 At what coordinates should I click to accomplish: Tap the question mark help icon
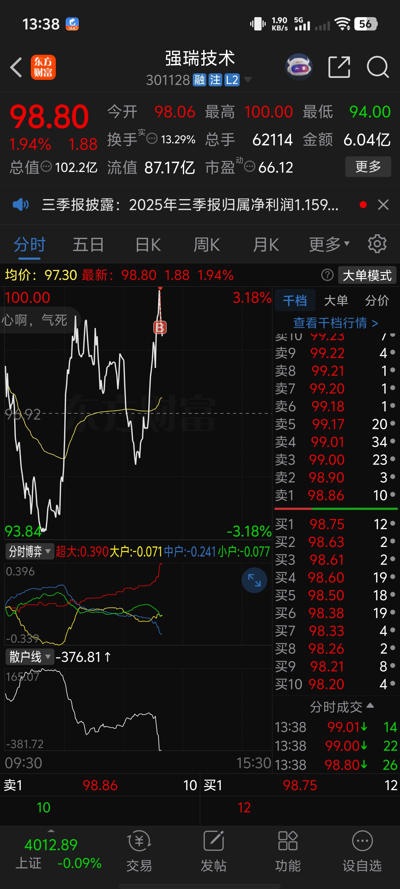tap(327, 275)
